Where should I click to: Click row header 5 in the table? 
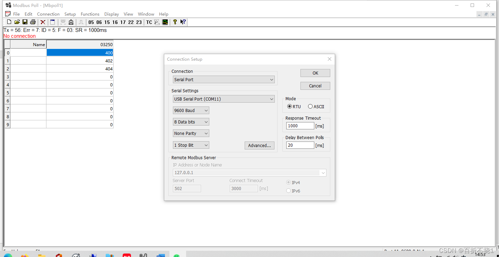[8, 93]
